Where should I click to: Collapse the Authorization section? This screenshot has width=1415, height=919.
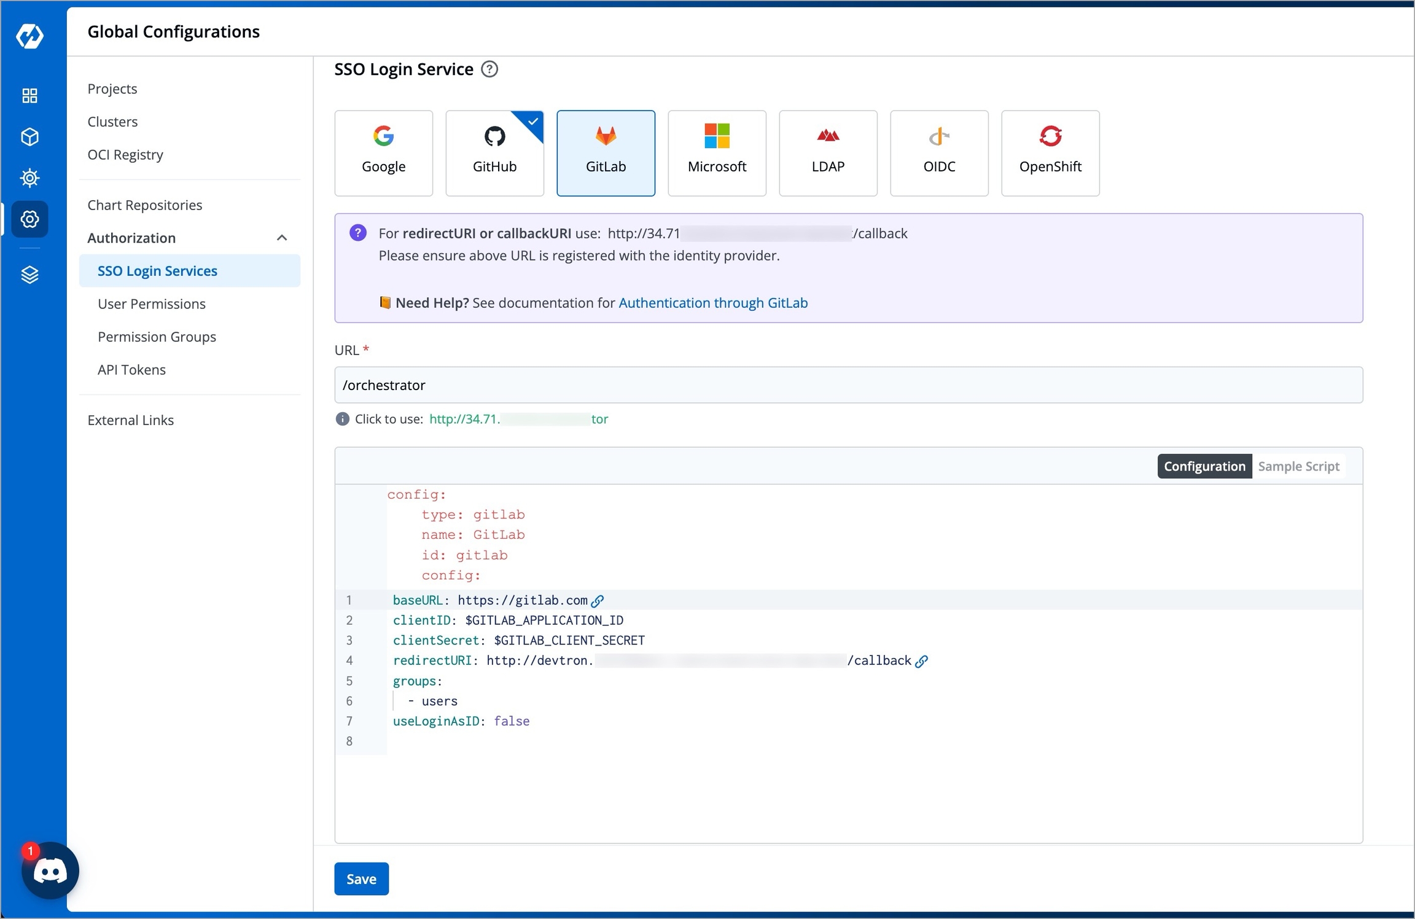tap(282, 238)
